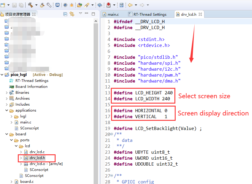
Task: Expand the Binaries node
Action: click(7, 93)
